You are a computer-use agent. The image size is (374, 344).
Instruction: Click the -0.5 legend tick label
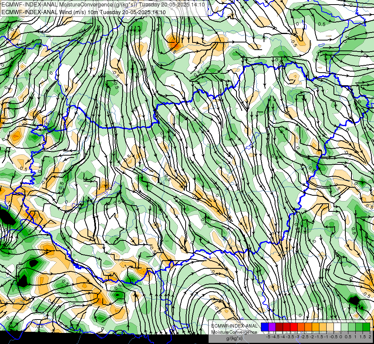point(334,337)
